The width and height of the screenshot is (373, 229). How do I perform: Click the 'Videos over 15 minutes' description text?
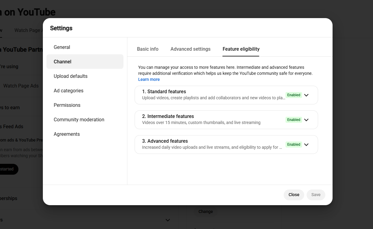coord(201,122)
